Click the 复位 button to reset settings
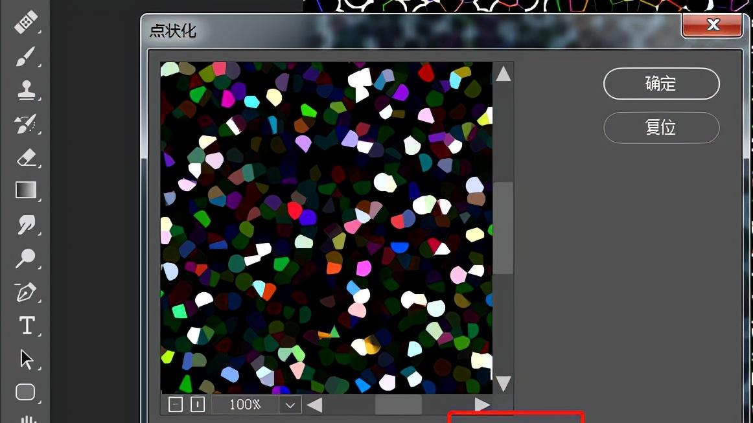 tap(661, 128)
